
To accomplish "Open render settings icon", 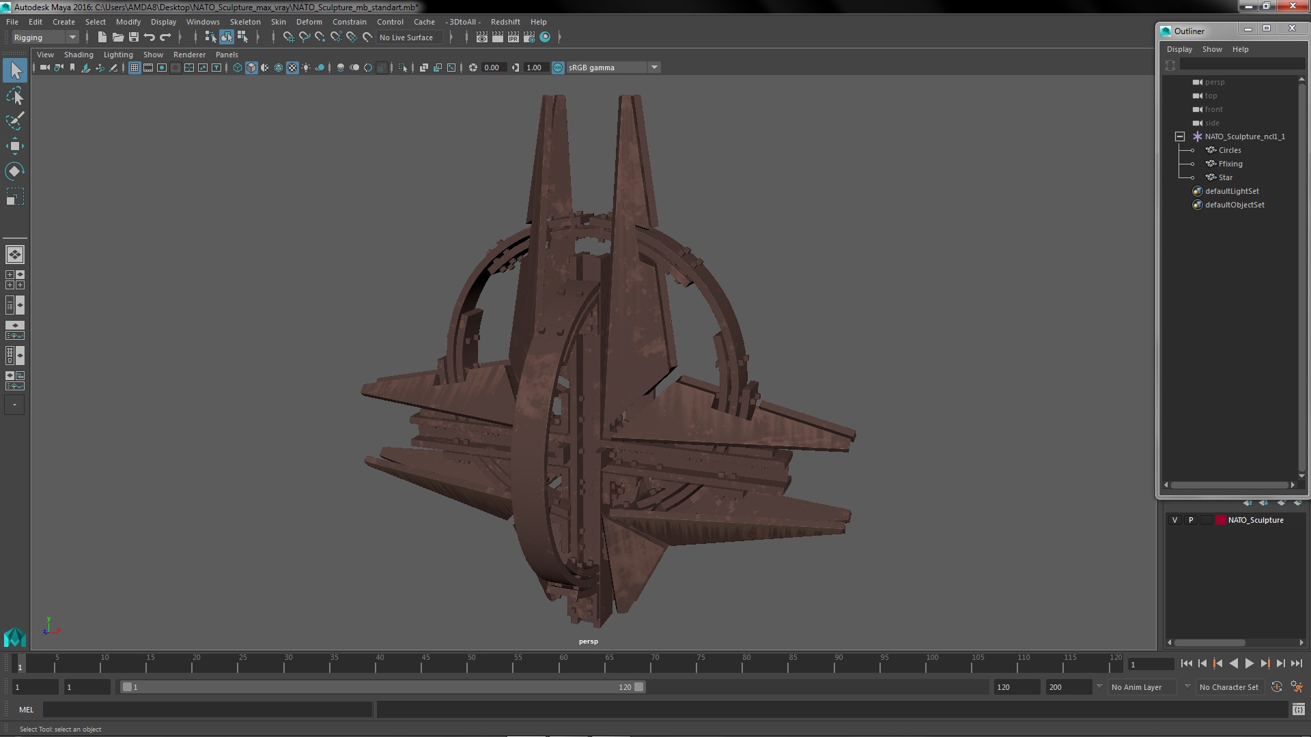I will (529, 38).
